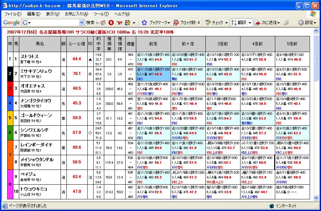
Task: Click the status text ページが表示されました
Action: 28,206
